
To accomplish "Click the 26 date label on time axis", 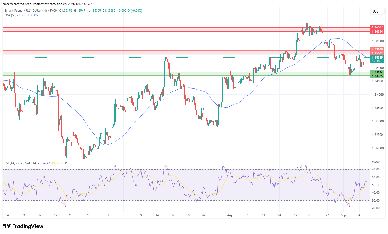I will tap(203, 215).
